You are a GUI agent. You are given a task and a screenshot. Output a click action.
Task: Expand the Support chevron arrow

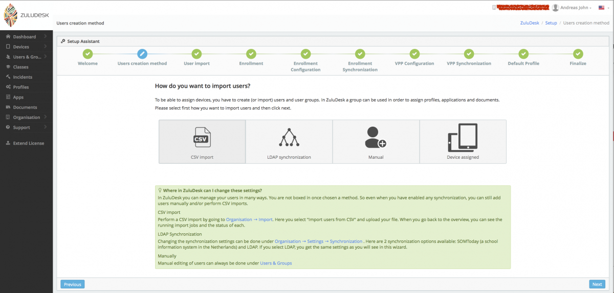(x=45, y=128)
